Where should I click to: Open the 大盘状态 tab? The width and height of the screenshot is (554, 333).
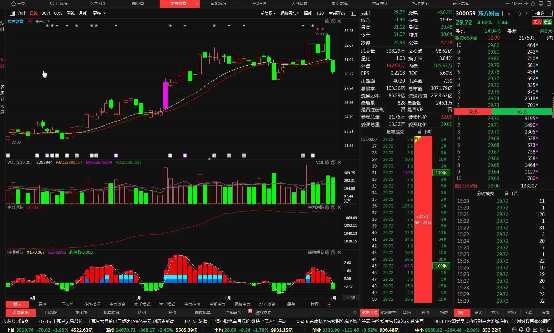299,4
